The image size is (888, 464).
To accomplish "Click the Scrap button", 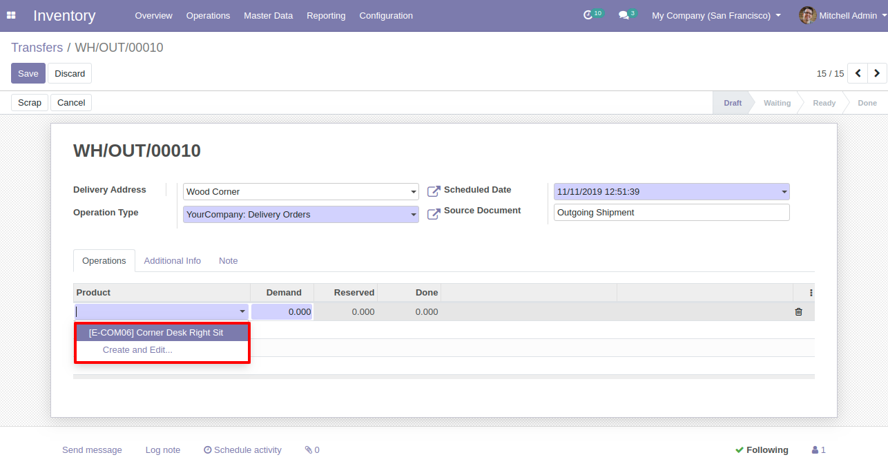I will pos(30,103).
